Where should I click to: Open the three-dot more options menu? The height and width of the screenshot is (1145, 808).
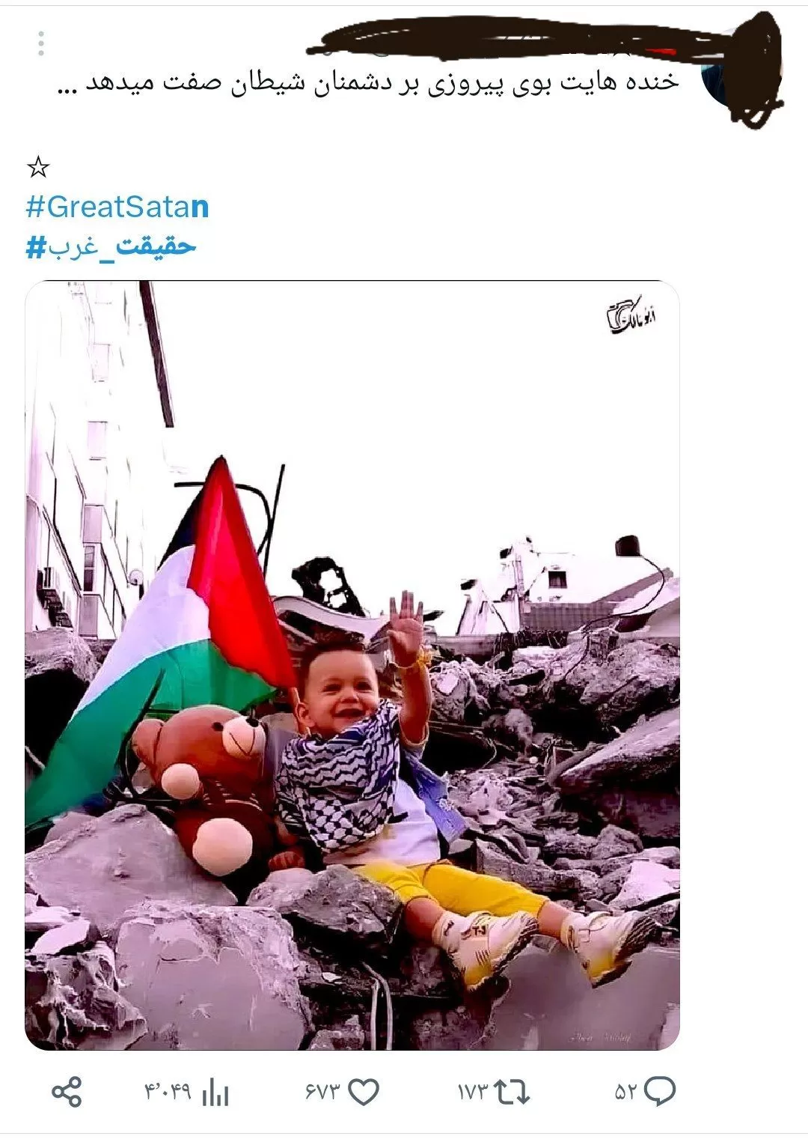(x=41, y=44)
